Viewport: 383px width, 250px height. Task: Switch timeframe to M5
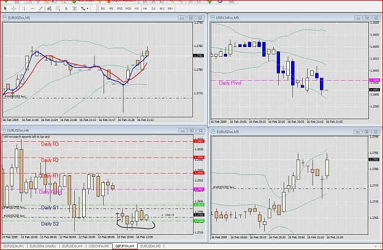click(112, 9)
